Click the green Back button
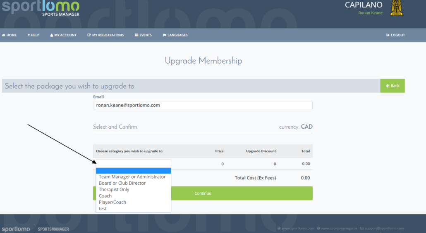This screenshot has width=426, height=233. click(x=392, y=86)
